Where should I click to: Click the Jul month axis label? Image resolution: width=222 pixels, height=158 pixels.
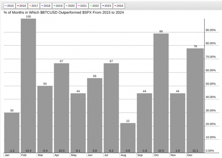tap(106, 155)
